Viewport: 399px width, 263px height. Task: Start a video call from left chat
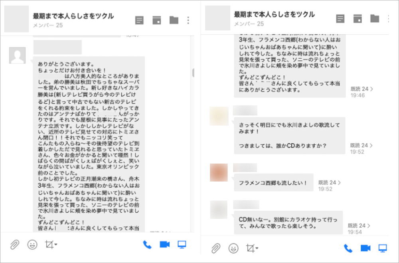click(x=165, y=245)
